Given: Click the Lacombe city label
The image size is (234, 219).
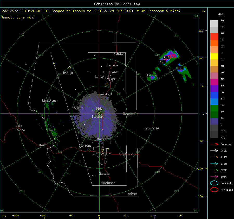Looking at the screenshot, I should tap(112, 65).
